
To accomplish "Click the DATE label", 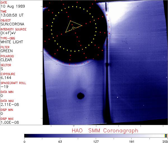I will coord(4,3).
